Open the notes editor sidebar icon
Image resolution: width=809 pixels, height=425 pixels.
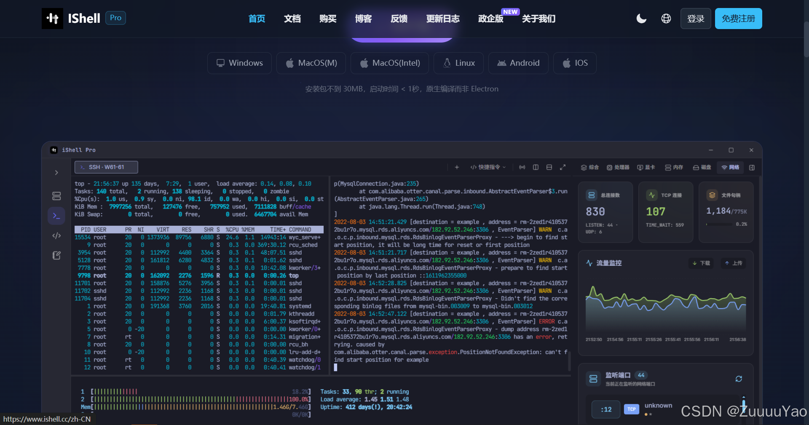[x=56, y=255]
